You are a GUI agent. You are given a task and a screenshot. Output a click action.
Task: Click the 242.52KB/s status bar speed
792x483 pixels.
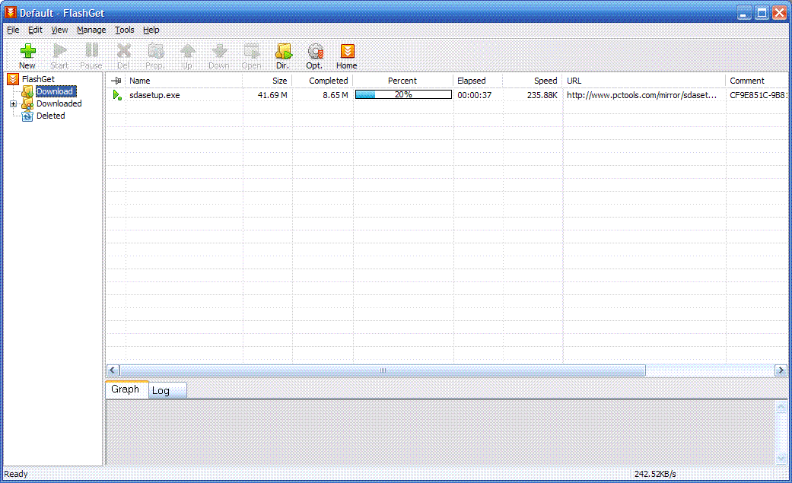(655, 474)
